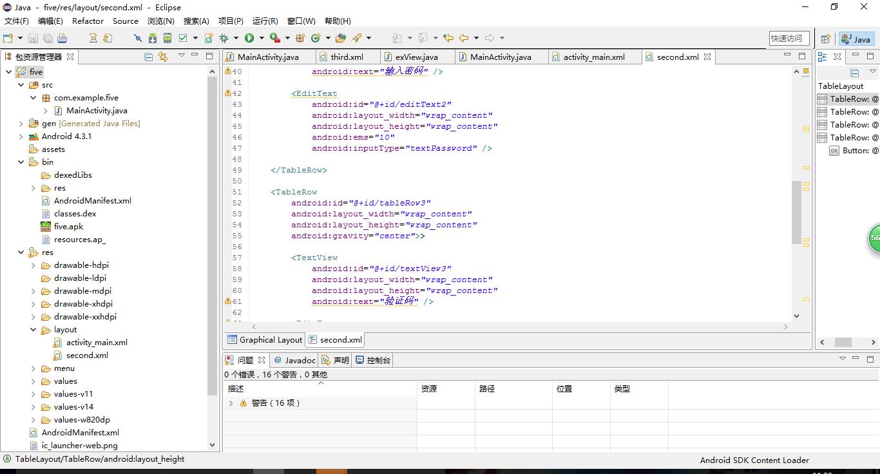880x474 pixels.
Task: Collapse the layout folder node
Action: (33, 329)
